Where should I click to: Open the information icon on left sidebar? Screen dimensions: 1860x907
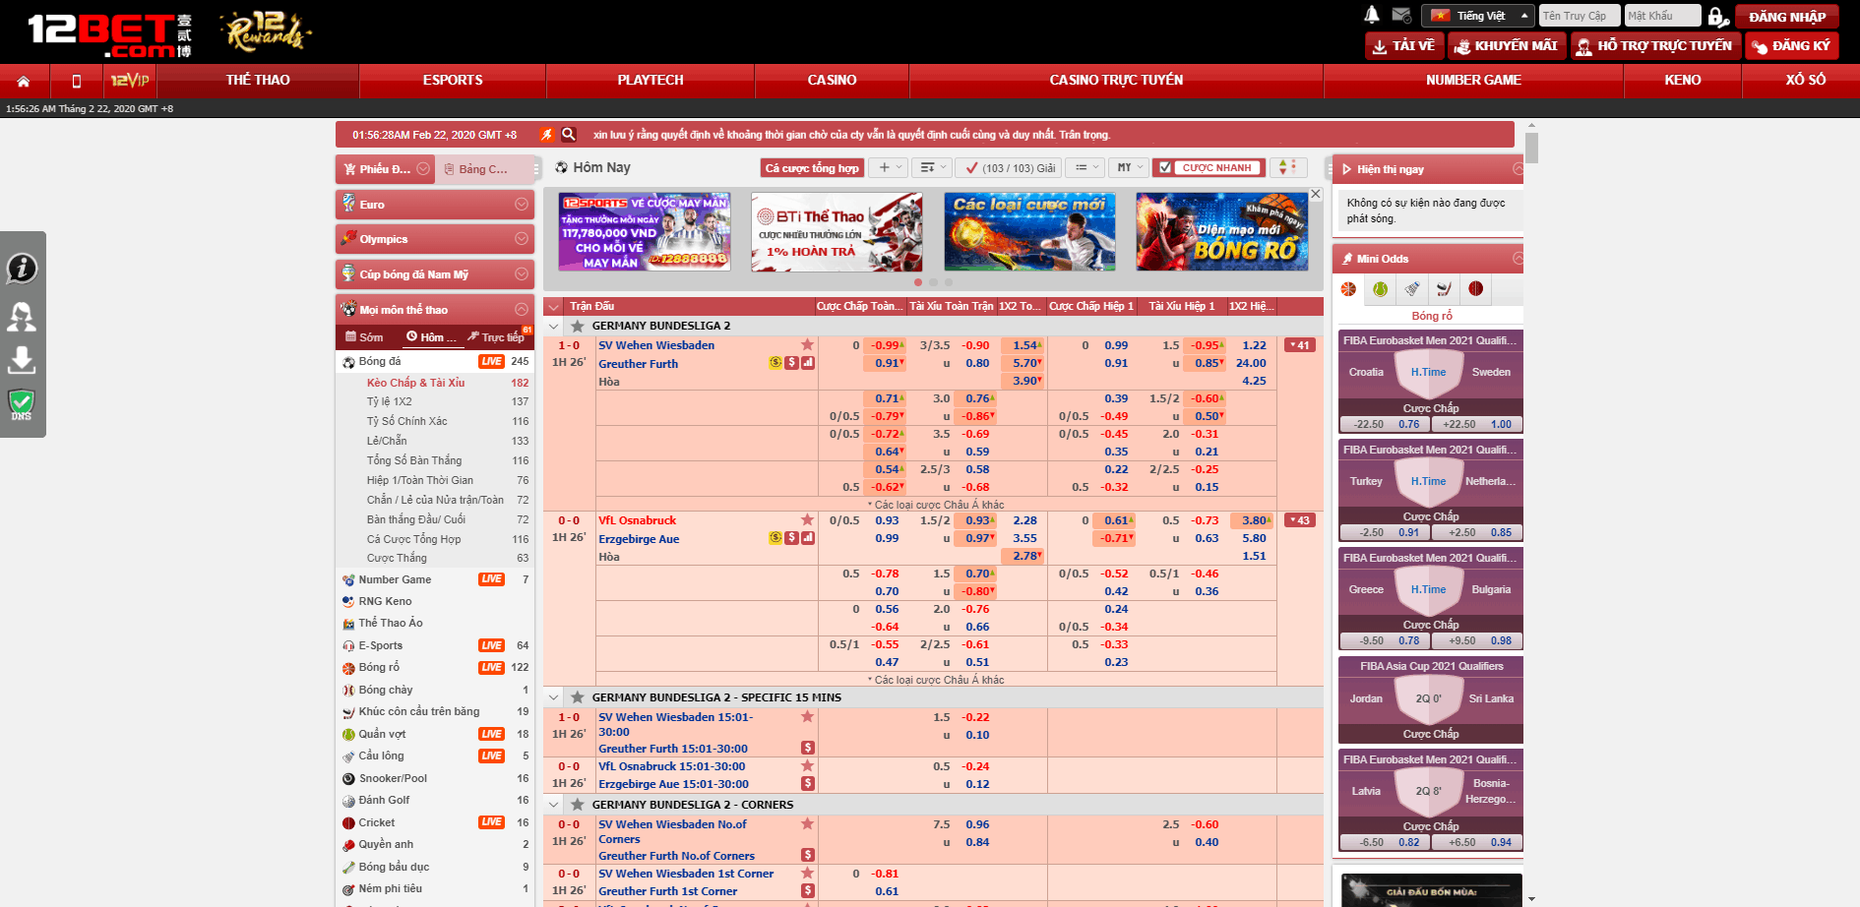tap(22, 268)
